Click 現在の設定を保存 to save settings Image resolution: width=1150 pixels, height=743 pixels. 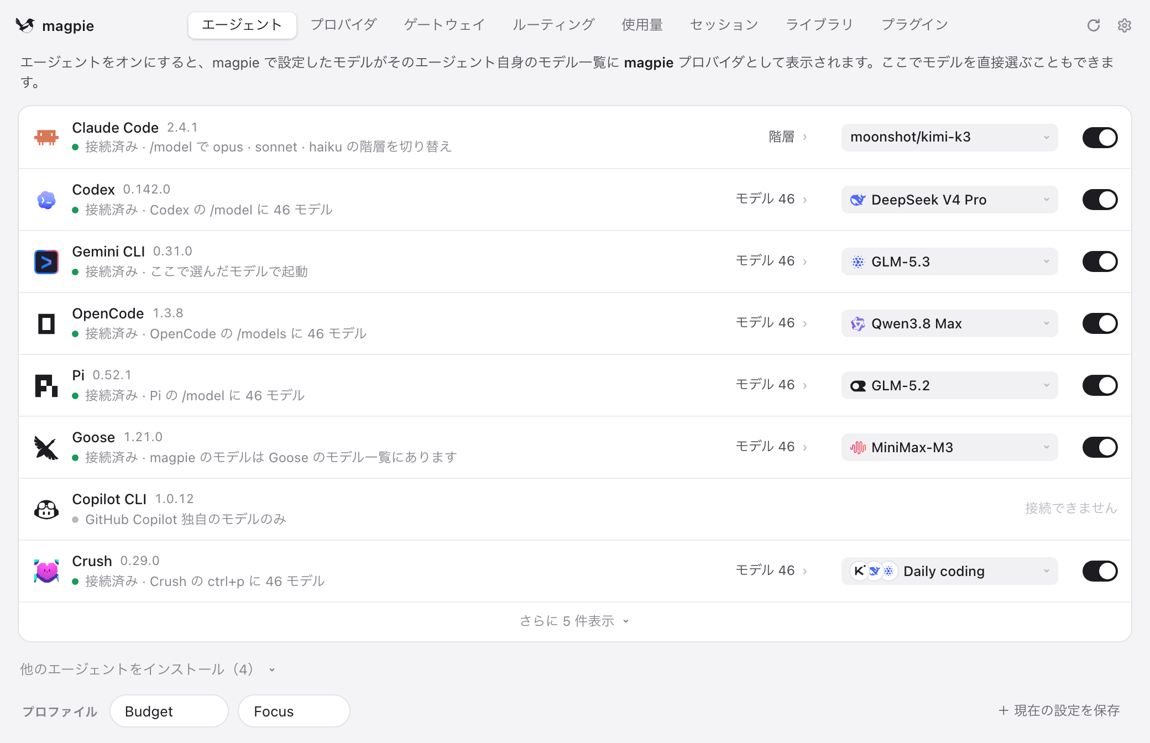(x=1059, y=711)
